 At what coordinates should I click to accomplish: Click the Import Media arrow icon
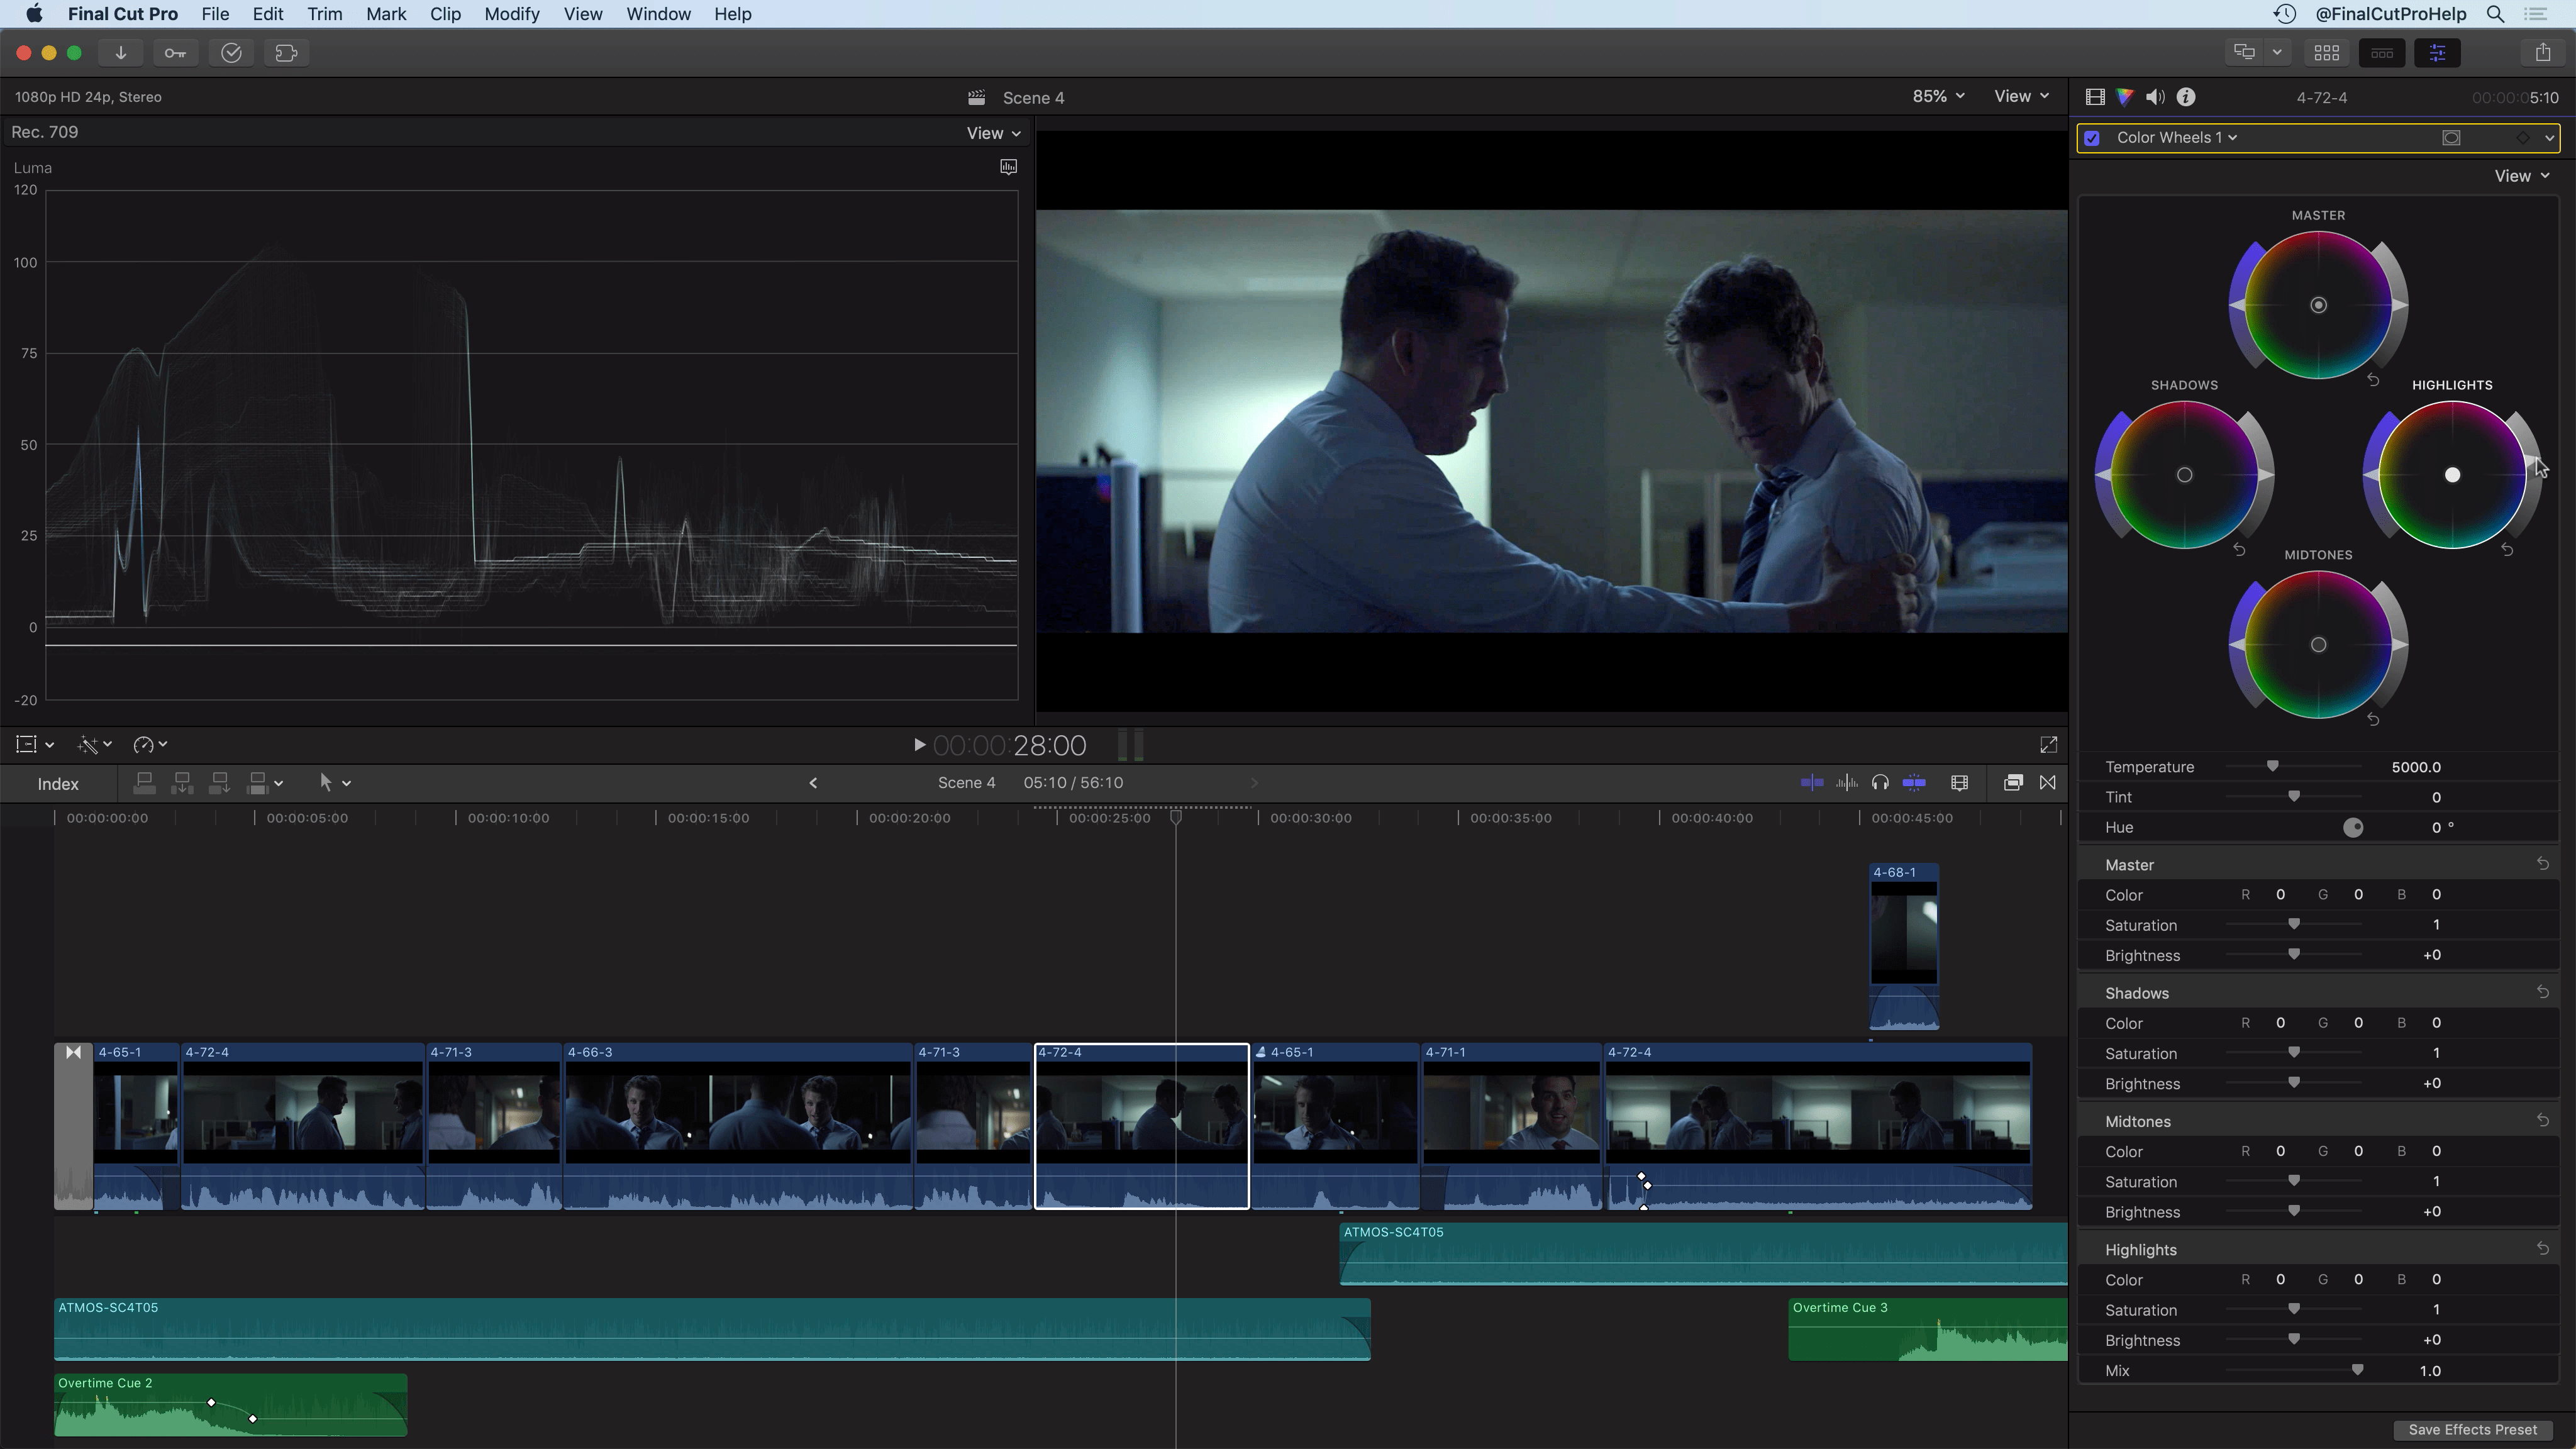click(120, 53)
